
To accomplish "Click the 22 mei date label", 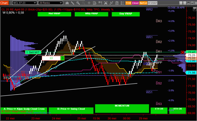I will pyautogui.click(x=10, y=118).
